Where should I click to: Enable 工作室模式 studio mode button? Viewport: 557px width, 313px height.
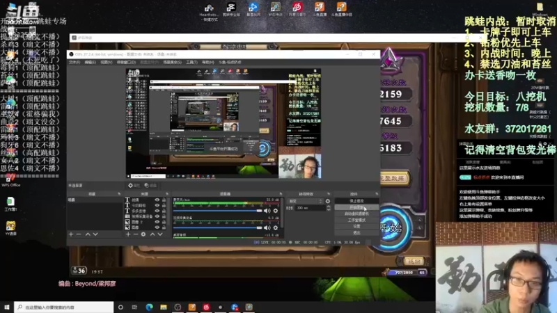pos(356,220)
